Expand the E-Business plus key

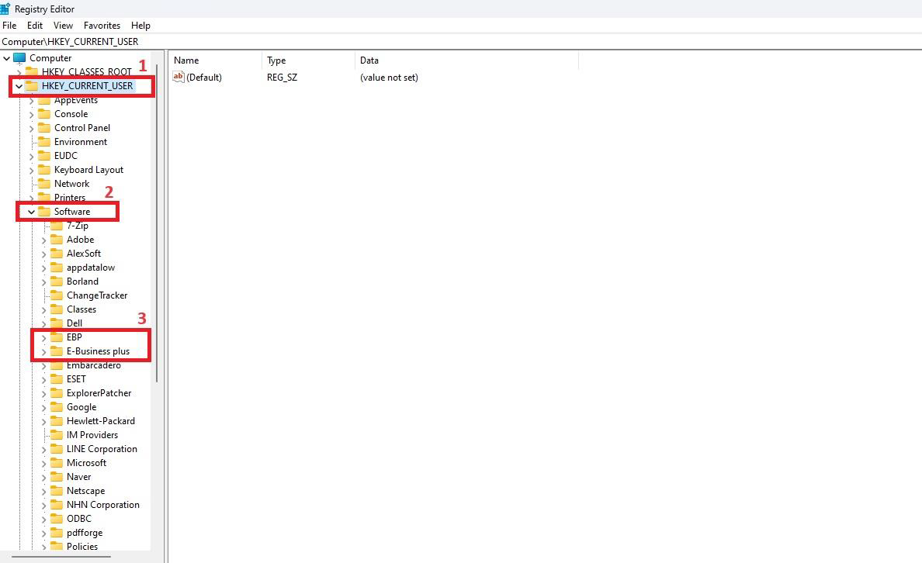point(43,351)
